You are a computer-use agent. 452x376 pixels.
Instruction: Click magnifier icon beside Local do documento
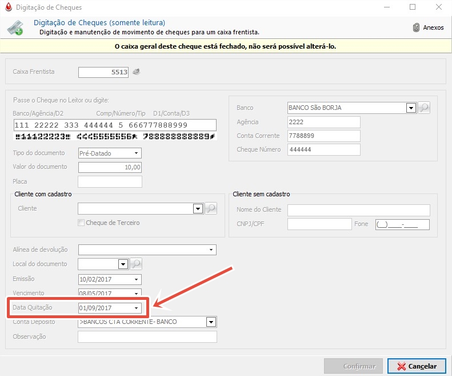tap(136, 264)
